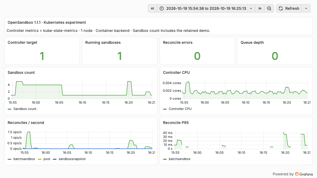Shift time range forward with double-right arrows
Screen dimensions: 317x178
tap(260, 8)
